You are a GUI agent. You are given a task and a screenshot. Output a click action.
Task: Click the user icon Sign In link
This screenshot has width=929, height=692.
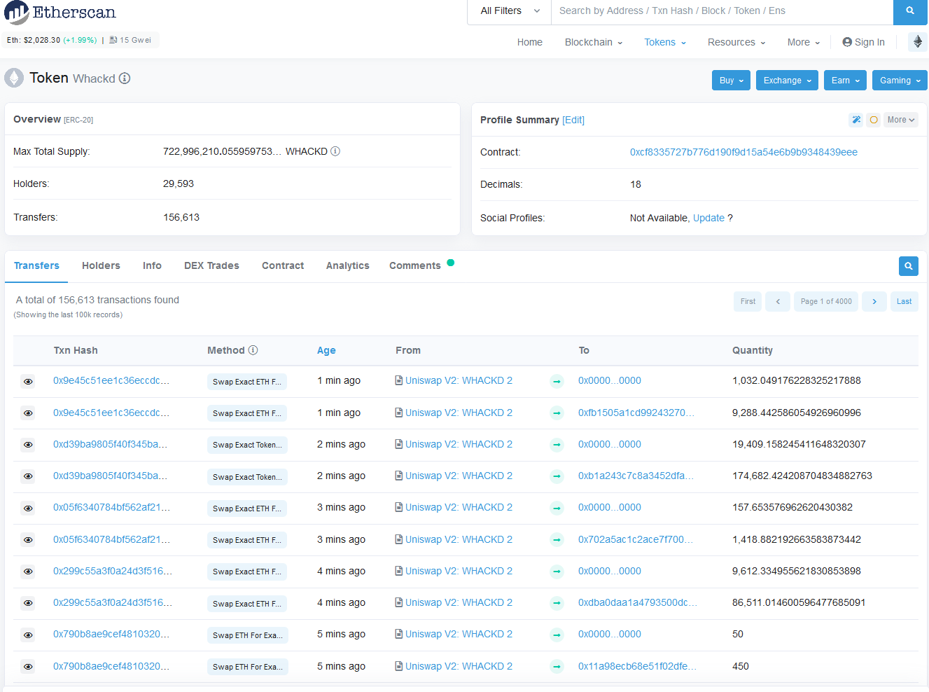(863, 42)
